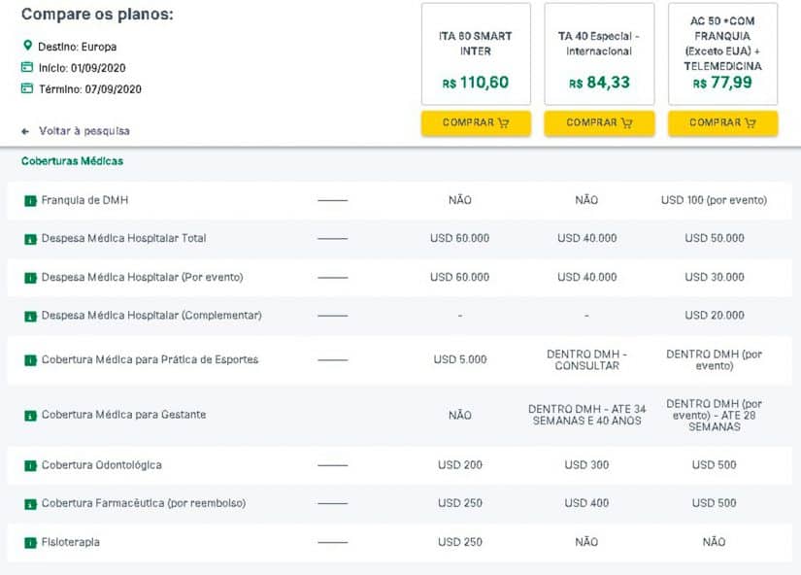This screenshot has width=801, height=575.
Task: Open the info icon for Cobertura Médica para Gestante
Action: 31,415
